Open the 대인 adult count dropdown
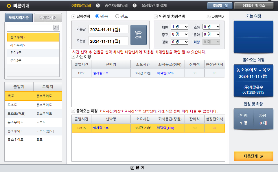The height and width of the screenshot is (172, 278). pos(180,26)
